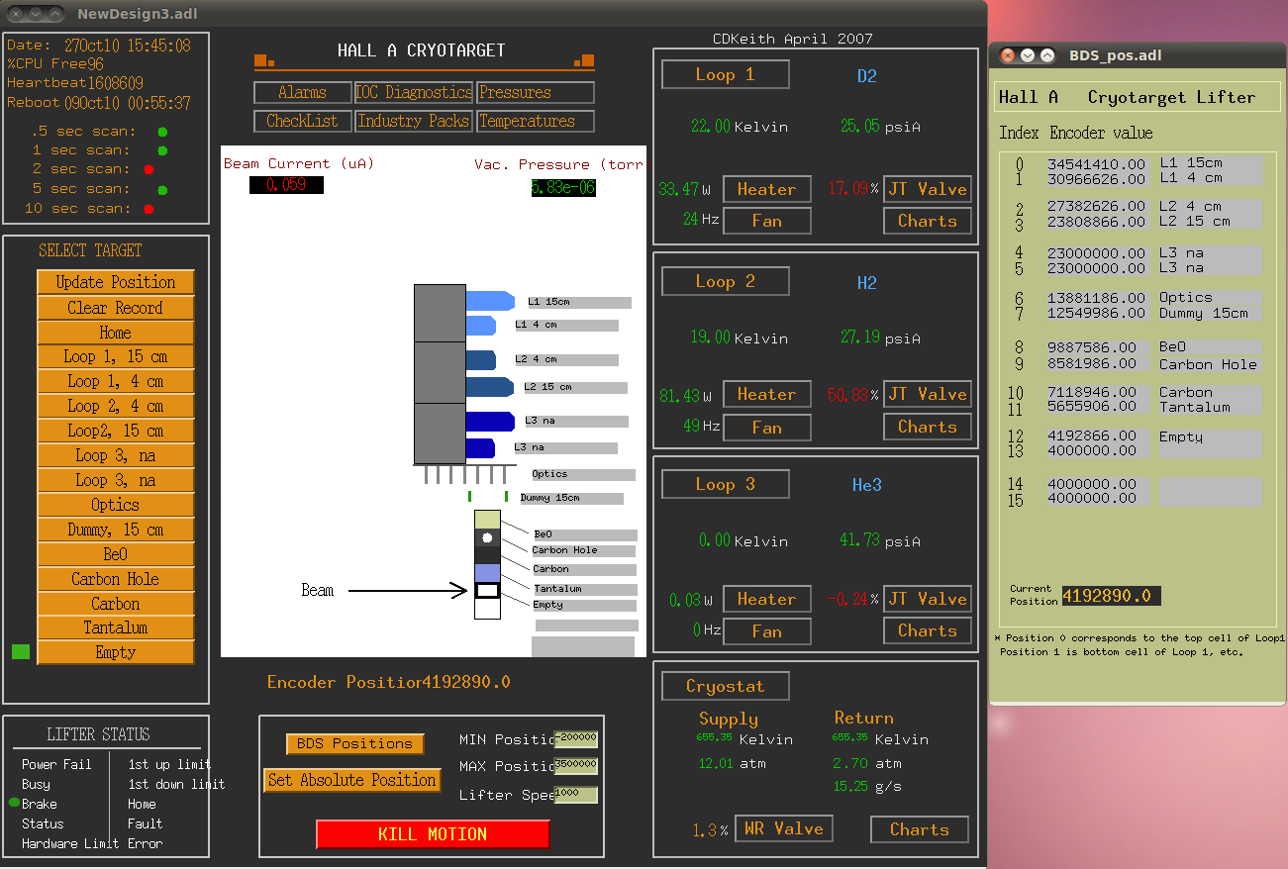The image size is (1288, 869).
Task: Click the MAX Position input field
Action: coord(576,766)
